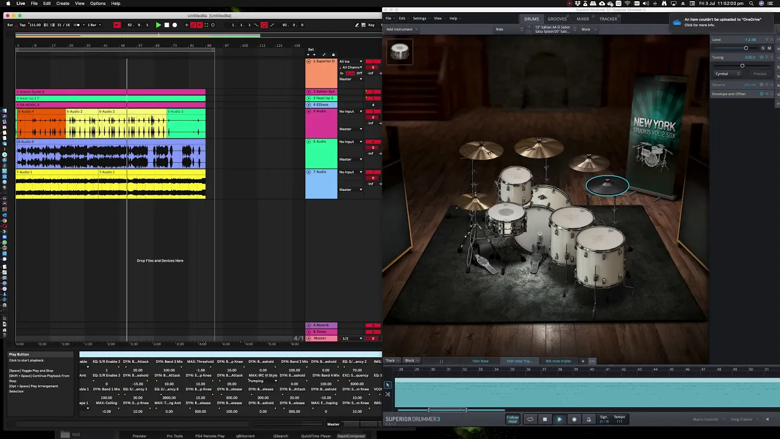Select the arrow pointer tool in song track

coord(388,385)
